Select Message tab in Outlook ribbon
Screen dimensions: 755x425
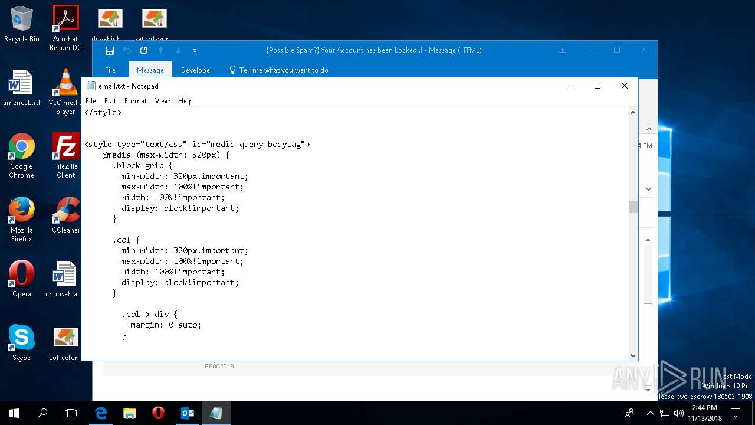[x=150, y=70]
